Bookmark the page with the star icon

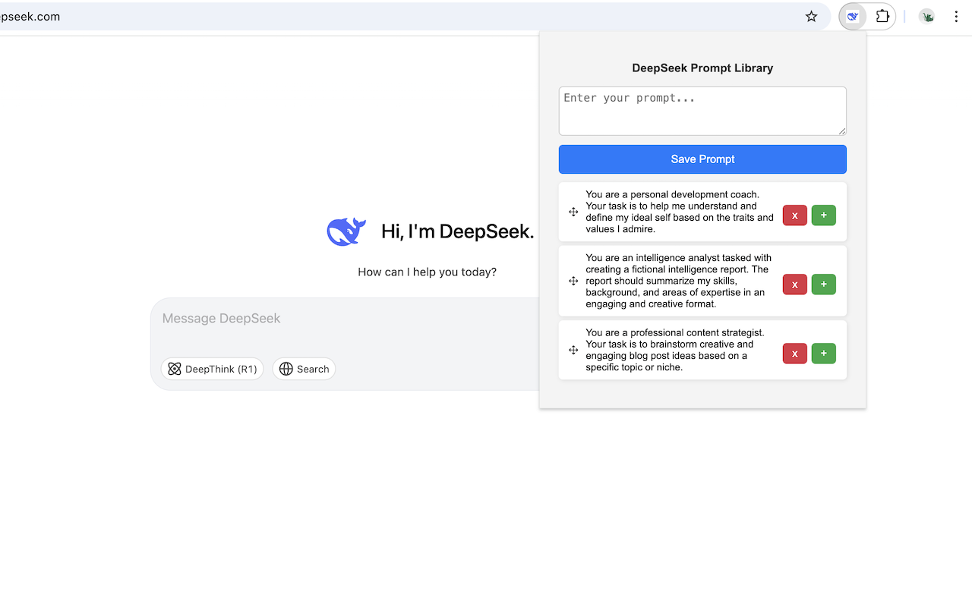tap(811, 16)
